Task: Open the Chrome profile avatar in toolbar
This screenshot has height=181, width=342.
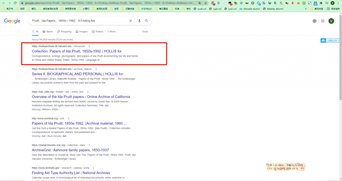Action: coord(332,3)
